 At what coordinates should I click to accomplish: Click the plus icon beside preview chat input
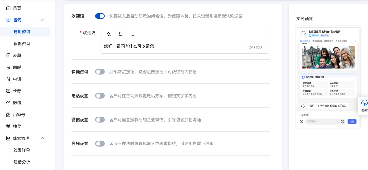click(301, 122)
